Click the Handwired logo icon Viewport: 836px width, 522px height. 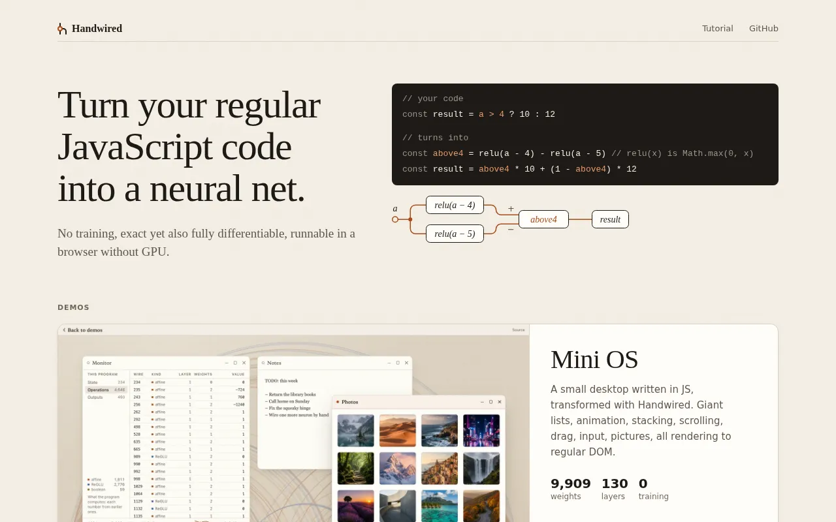pos(62,29)
